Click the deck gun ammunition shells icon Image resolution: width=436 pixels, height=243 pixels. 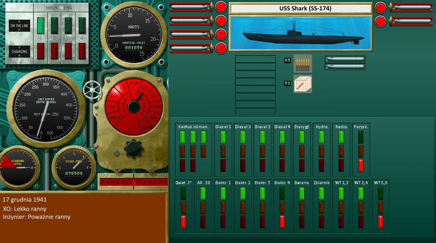pos(302,63)
